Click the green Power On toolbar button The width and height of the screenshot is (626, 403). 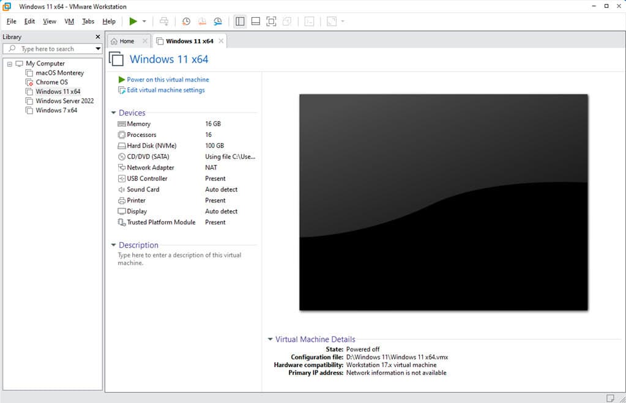tap(133, 21)
